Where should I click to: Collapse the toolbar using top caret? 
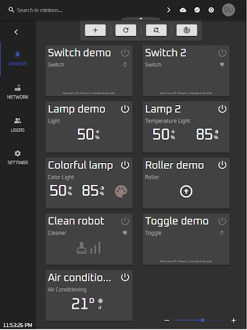pos(141,19)
